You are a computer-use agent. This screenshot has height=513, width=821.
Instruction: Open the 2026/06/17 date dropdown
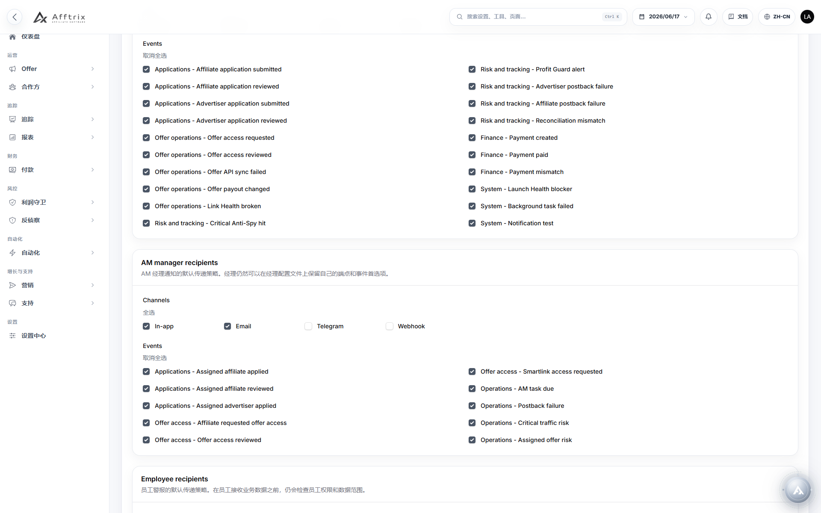[x=663, y=17]
